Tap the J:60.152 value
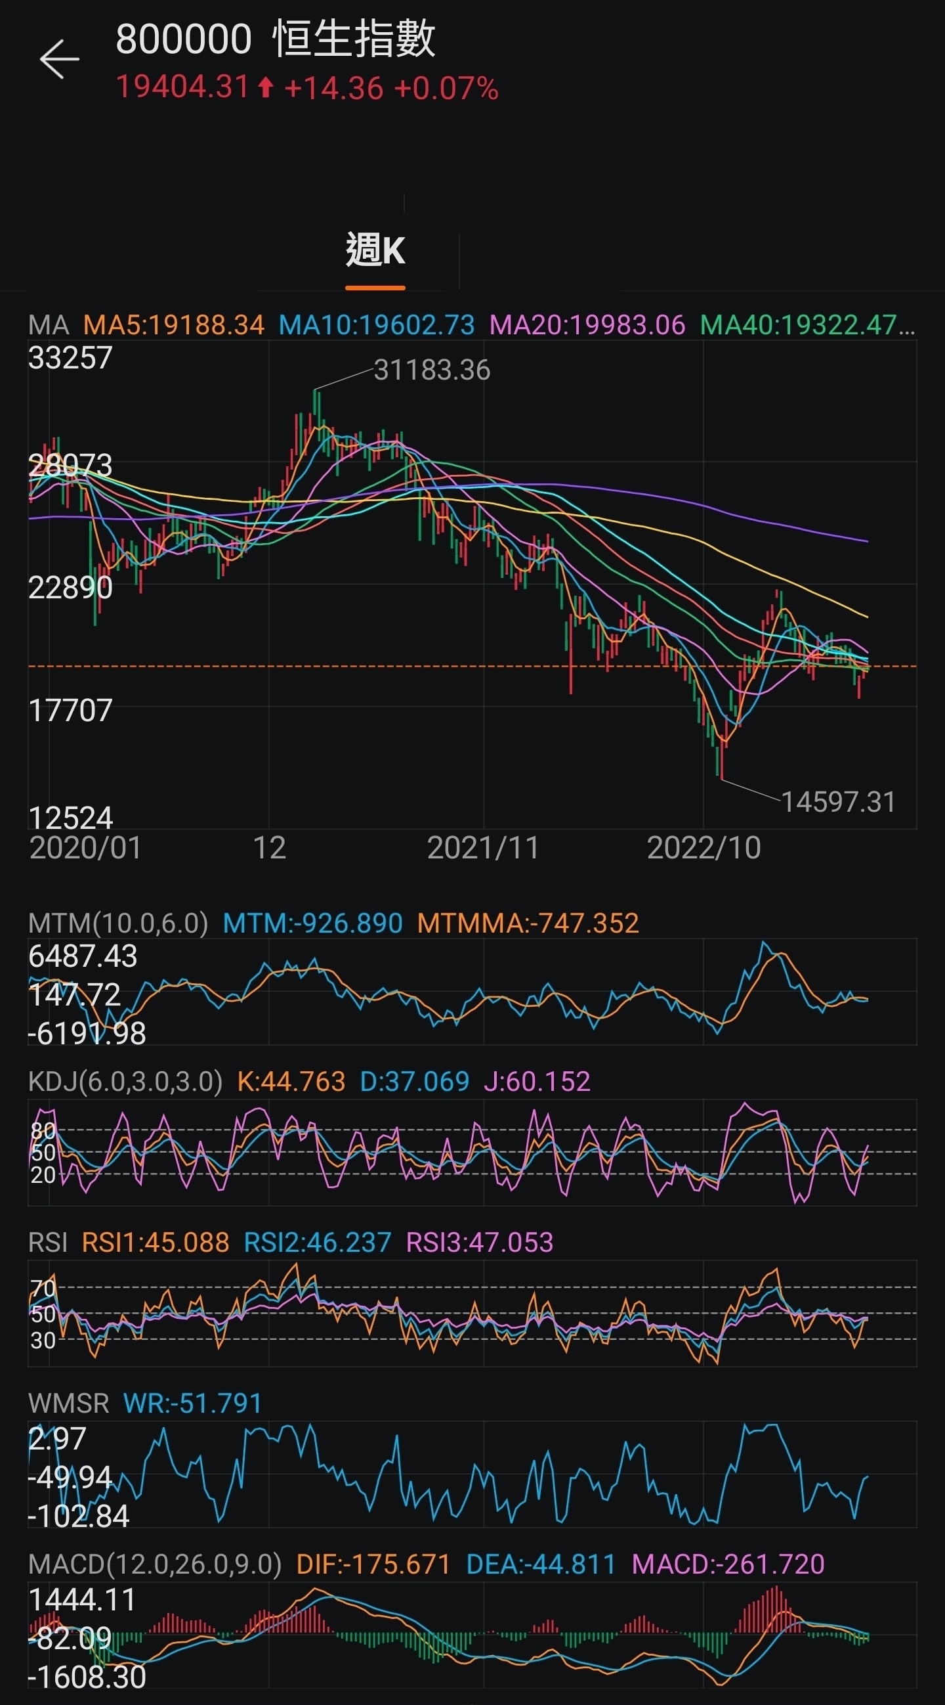The height and width of the screenshot is (1705, 945). [x=537, y=1082]
